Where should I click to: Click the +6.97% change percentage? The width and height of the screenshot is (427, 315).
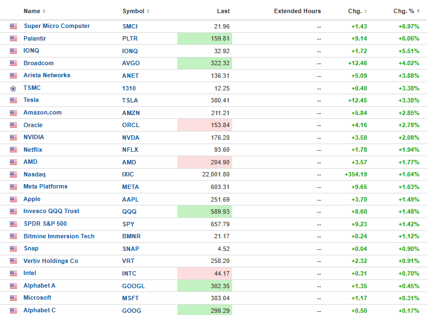point(409,26)
